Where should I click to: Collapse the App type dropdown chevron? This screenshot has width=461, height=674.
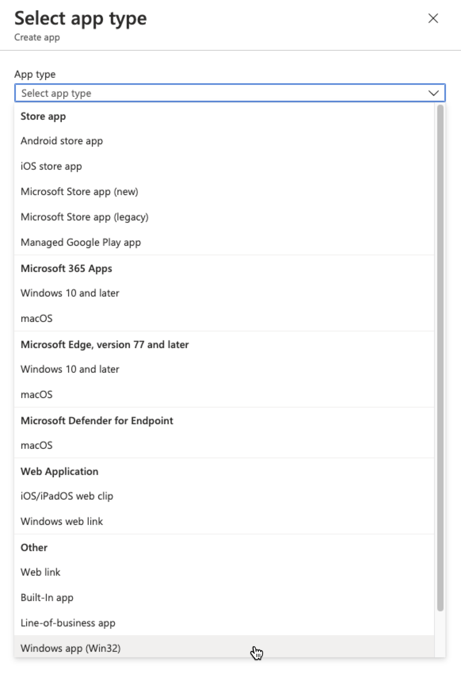tap(433, 93)
